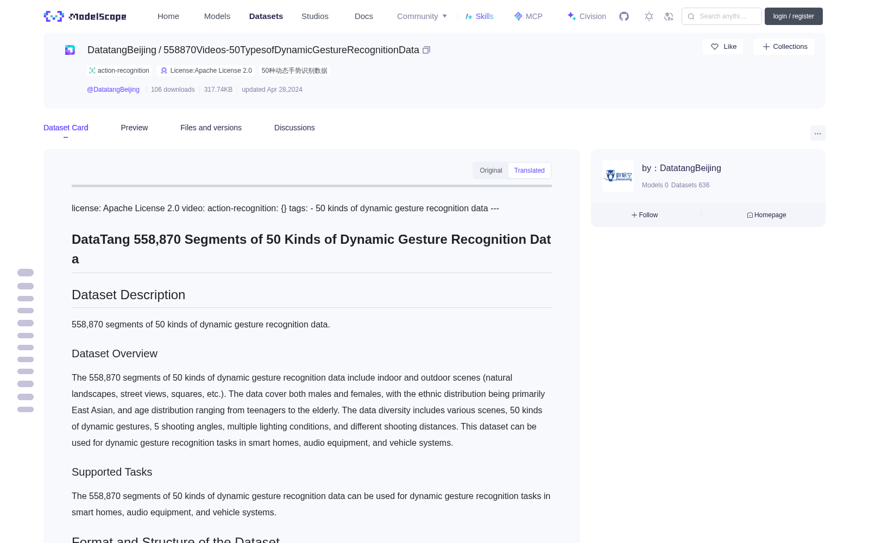869x543 pixels.
Task: Add to Collections with plus button
Action: click(x=784, y=47)
